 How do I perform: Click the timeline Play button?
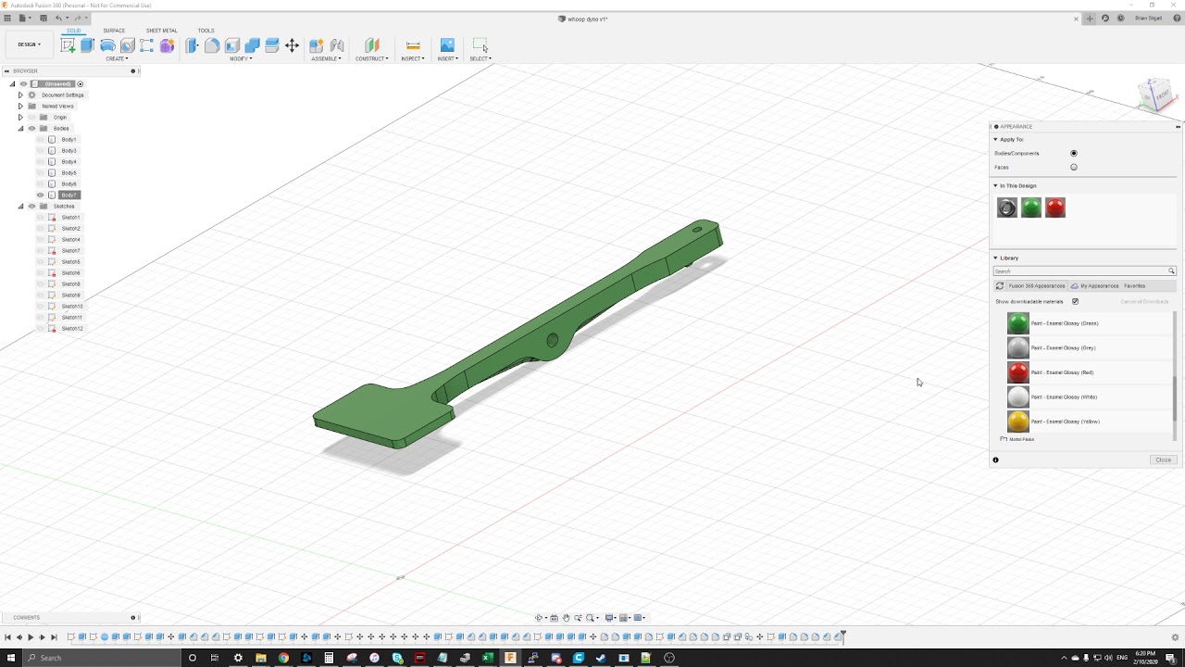[x=31, y=637]
